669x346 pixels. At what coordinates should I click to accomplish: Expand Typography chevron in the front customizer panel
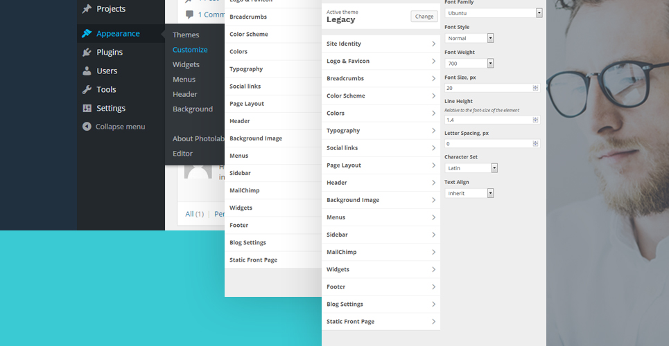tap(433, 131)
